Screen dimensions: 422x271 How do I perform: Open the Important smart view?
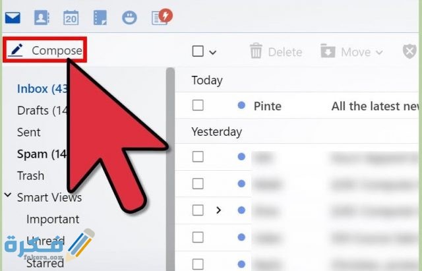[53, 220]
